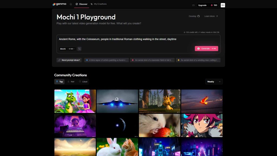Image resolution: width=277 pixels, height=156 pixels.
Task: Open the orange baby dragon in forest video
Action: 160,101
